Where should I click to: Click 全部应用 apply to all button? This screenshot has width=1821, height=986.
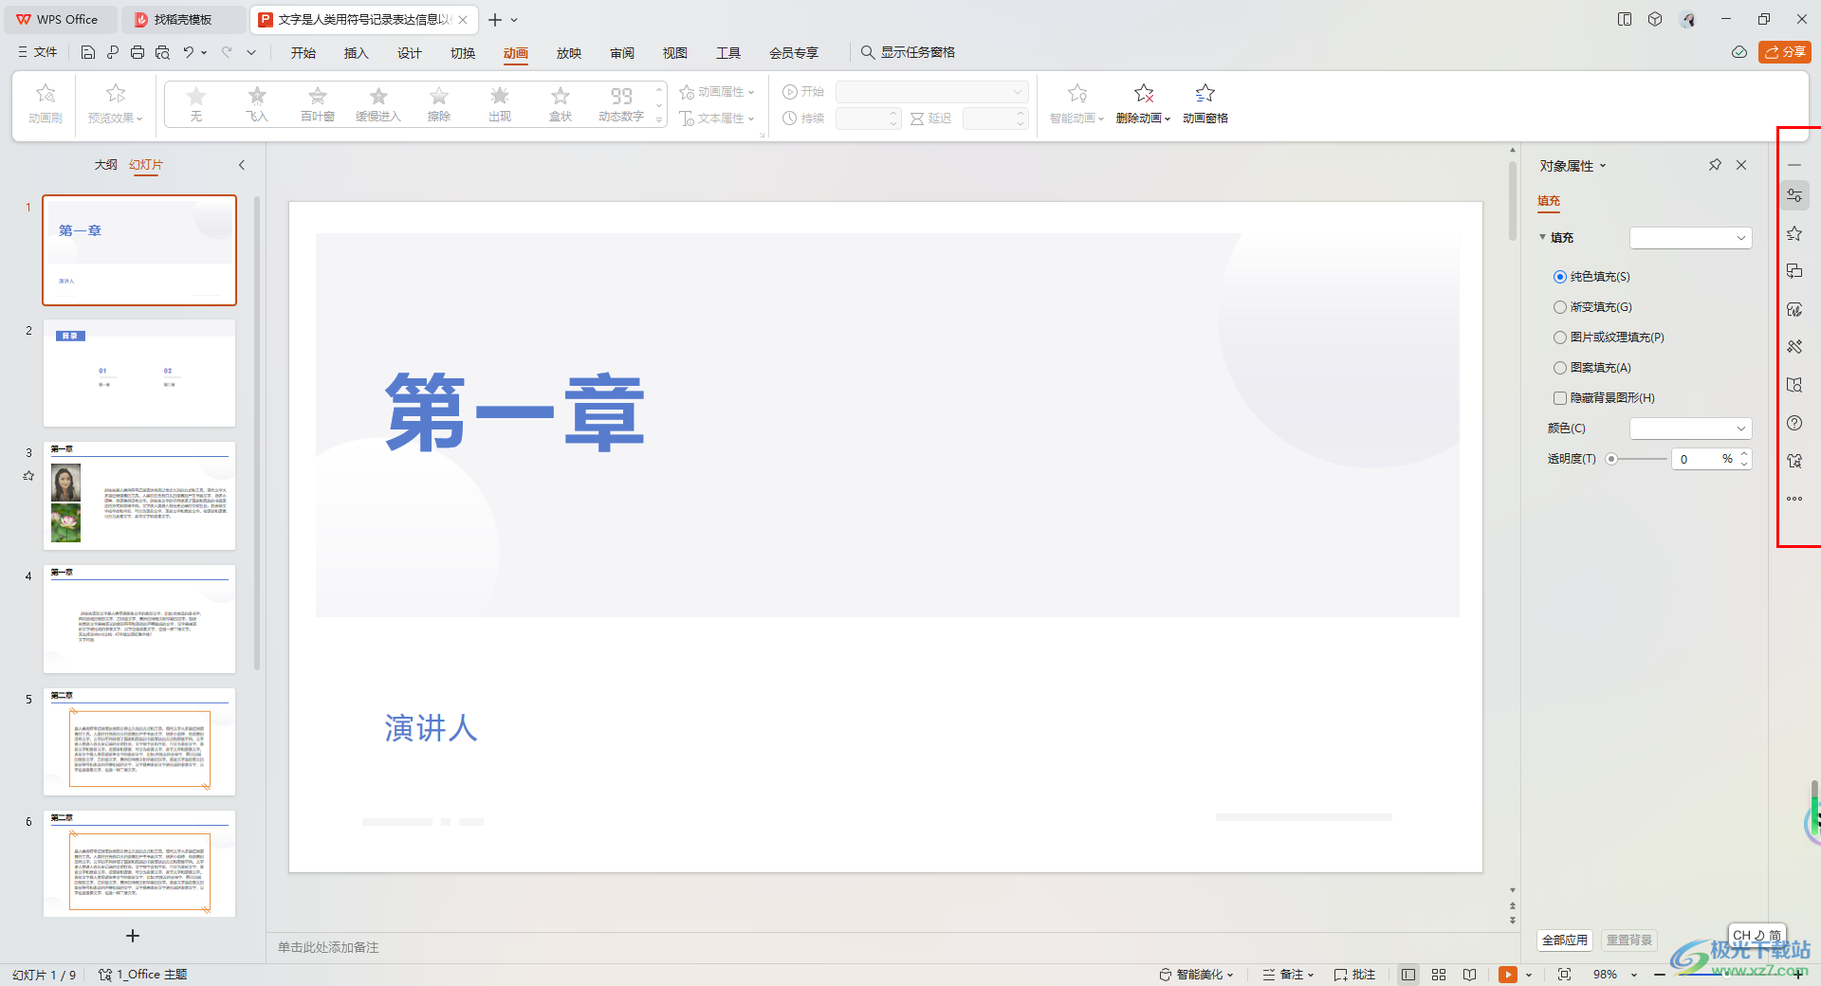pyautogui.click(x=1564, y=940)
